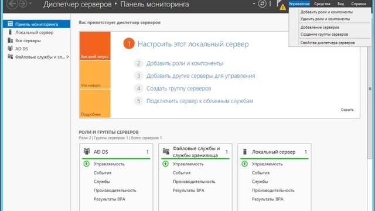Screen dimensions: 375x211
Task: Open Управляемость in Файловые службы tile
Action: (188, 164)
